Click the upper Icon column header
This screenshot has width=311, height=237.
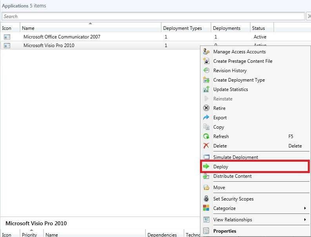10,27
